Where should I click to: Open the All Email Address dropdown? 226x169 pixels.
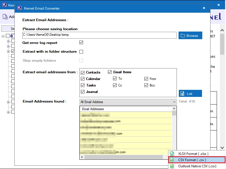point(128,102)
